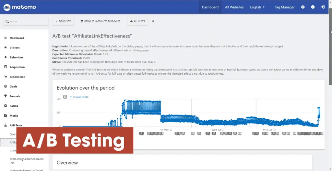Viewport: 332px width, 171px height.
Task: Click the "Overview" report heading
Action: [x=67, y=163]
